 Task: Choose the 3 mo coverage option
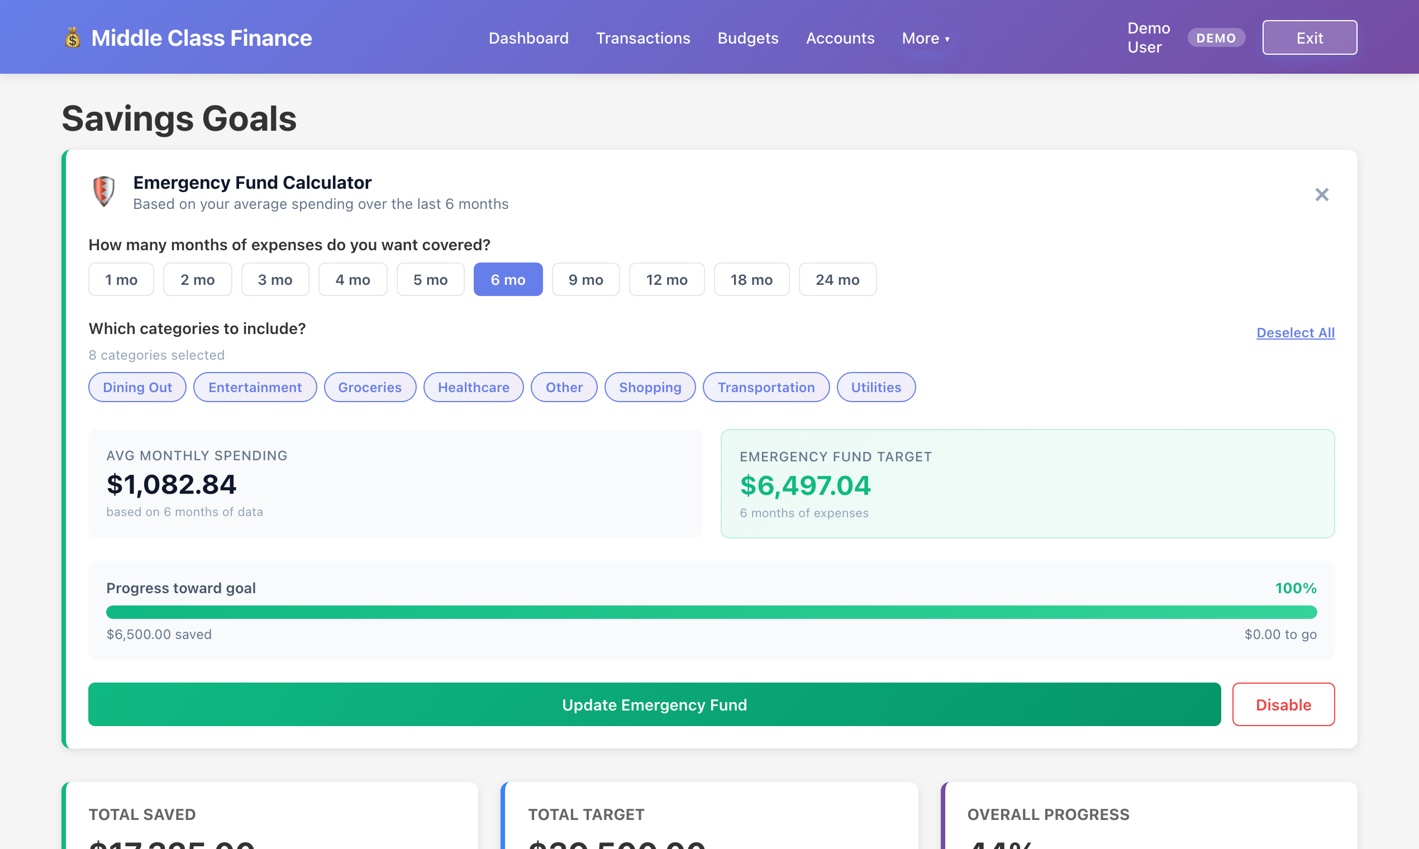click(x=275, y=279)
